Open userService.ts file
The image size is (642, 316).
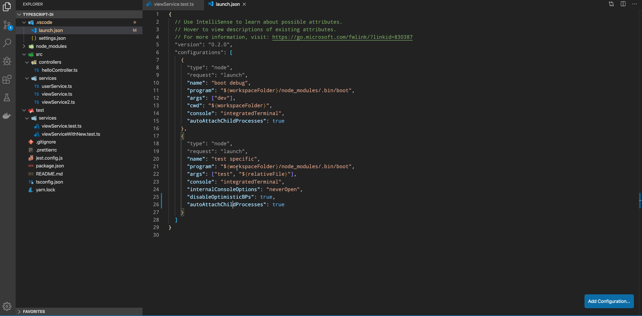tap(79, 86)
